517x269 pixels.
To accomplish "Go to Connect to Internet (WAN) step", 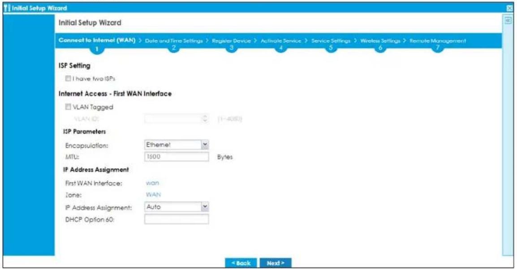I will pos(97,40).
